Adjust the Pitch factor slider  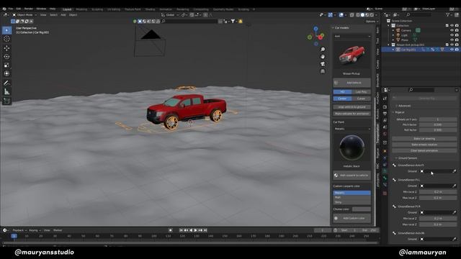(x=438, y=124)
